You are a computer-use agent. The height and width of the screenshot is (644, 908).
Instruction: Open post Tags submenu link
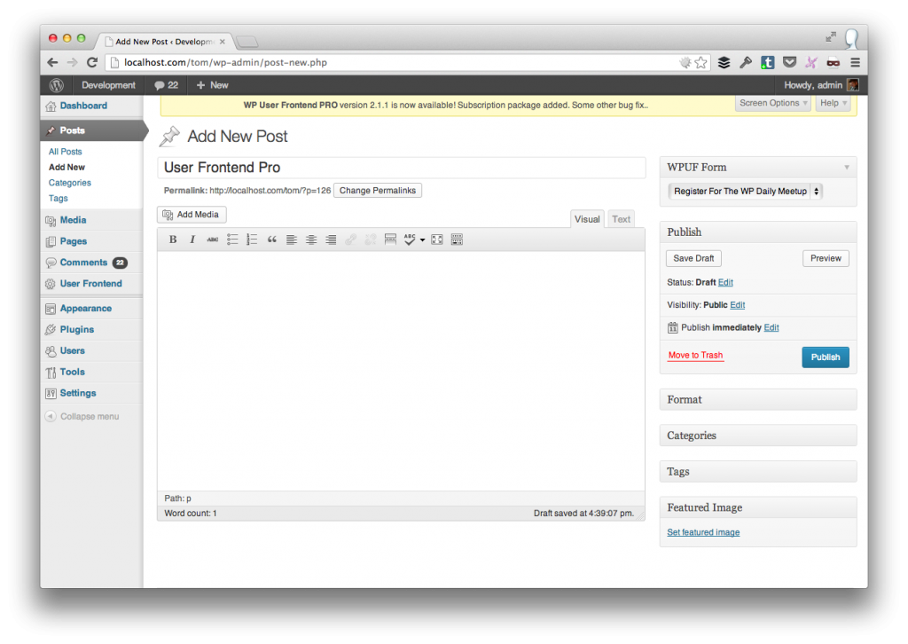(x=58, y=198)
